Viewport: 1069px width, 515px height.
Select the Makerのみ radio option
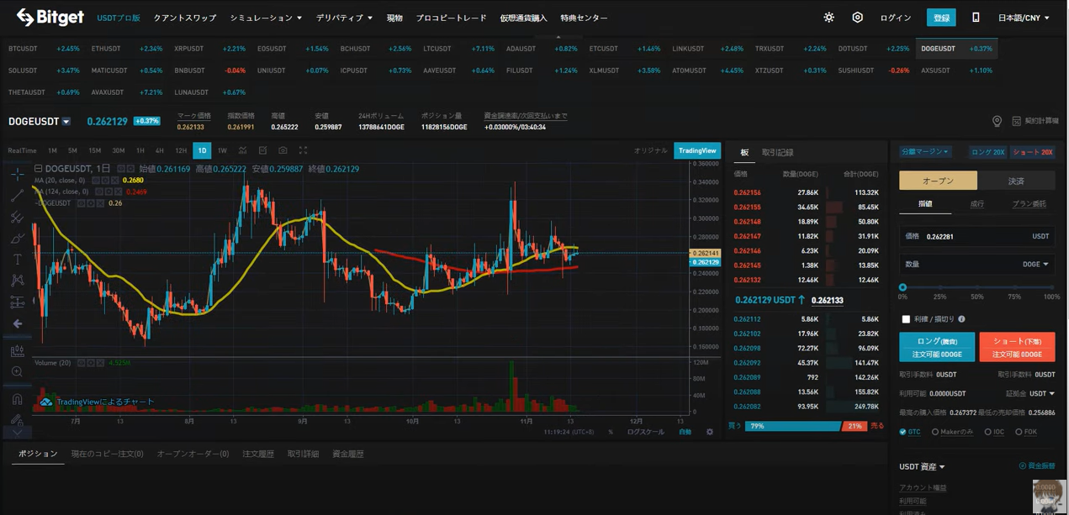click(x=935, y=432)
